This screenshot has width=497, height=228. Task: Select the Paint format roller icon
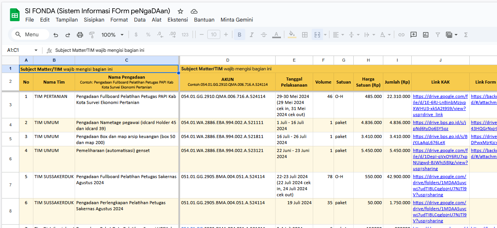point(92,35)
